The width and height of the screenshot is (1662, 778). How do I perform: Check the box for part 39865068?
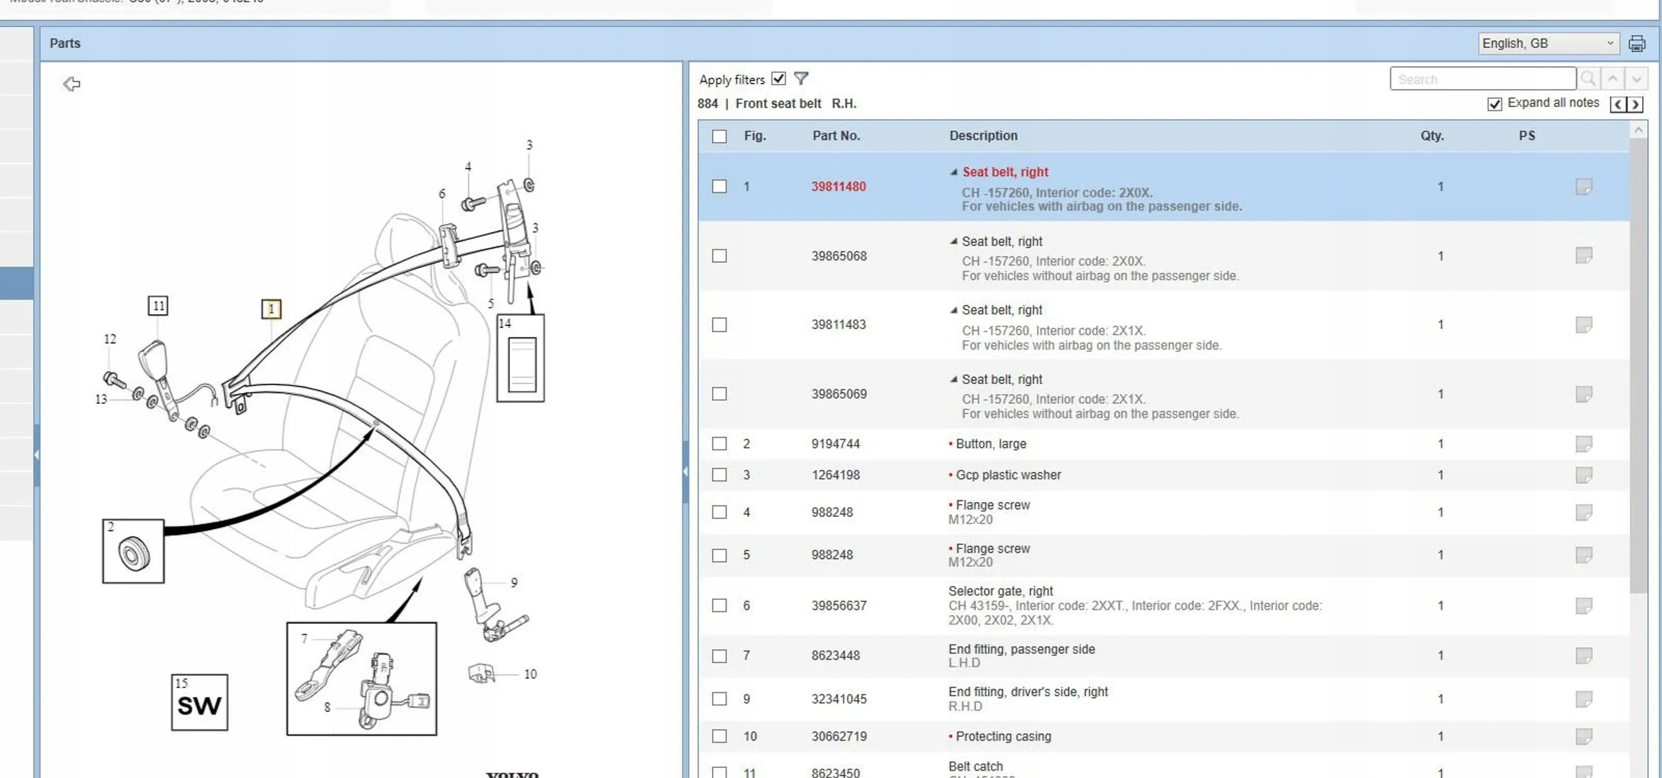(719, 256)
